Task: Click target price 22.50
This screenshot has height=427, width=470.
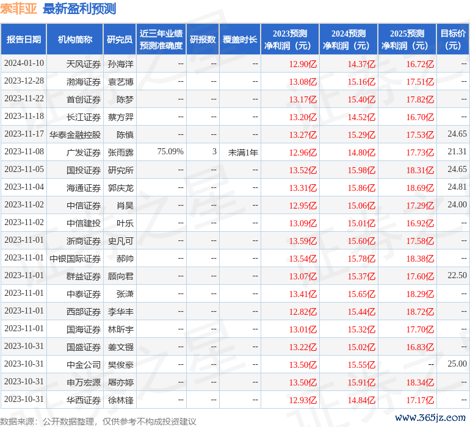Action: 457,275
